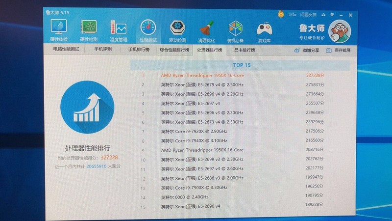The image size is (392, 221).
Task: Click the blue rising bar chart icon
Action: click(x=87, y=107)
